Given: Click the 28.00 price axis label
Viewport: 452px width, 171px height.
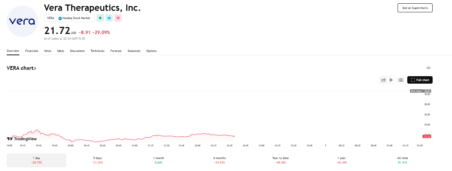Looking at the screenshot, I should (427, 104).
